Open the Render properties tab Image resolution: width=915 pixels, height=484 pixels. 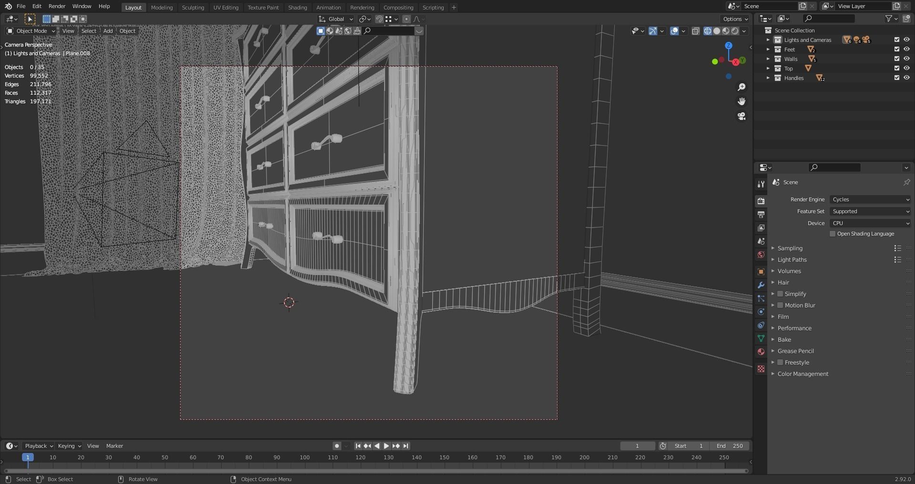(761, 201)
